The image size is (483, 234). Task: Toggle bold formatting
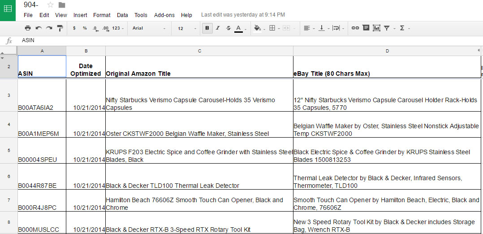pos(207,28)
